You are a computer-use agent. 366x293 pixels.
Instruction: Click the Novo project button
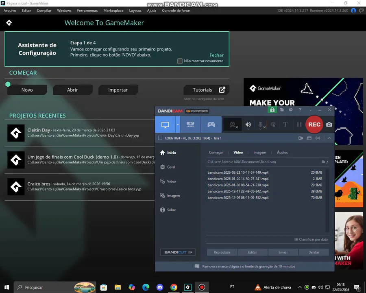(27, 90)
